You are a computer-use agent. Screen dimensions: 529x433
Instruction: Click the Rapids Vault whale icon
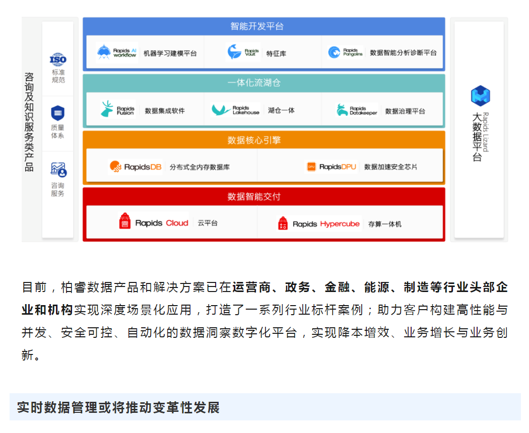[x=234, y=52]
